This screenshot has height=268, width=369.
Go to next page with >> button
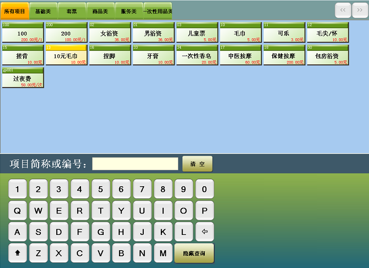pyautogui.click(x=360, y=10)
